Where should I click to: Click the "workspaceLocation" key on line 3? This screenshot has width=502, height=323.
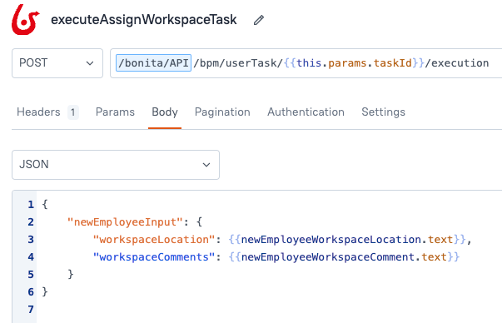pos(154,240)
